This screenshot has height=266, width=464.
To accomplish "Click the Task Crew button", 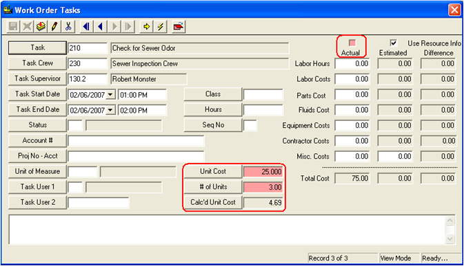I will pyautogui.click(x=37, y=63).
